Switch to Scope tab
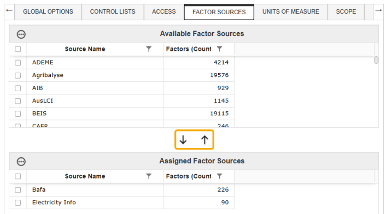386x214 pixels. [x=346, y=12]
